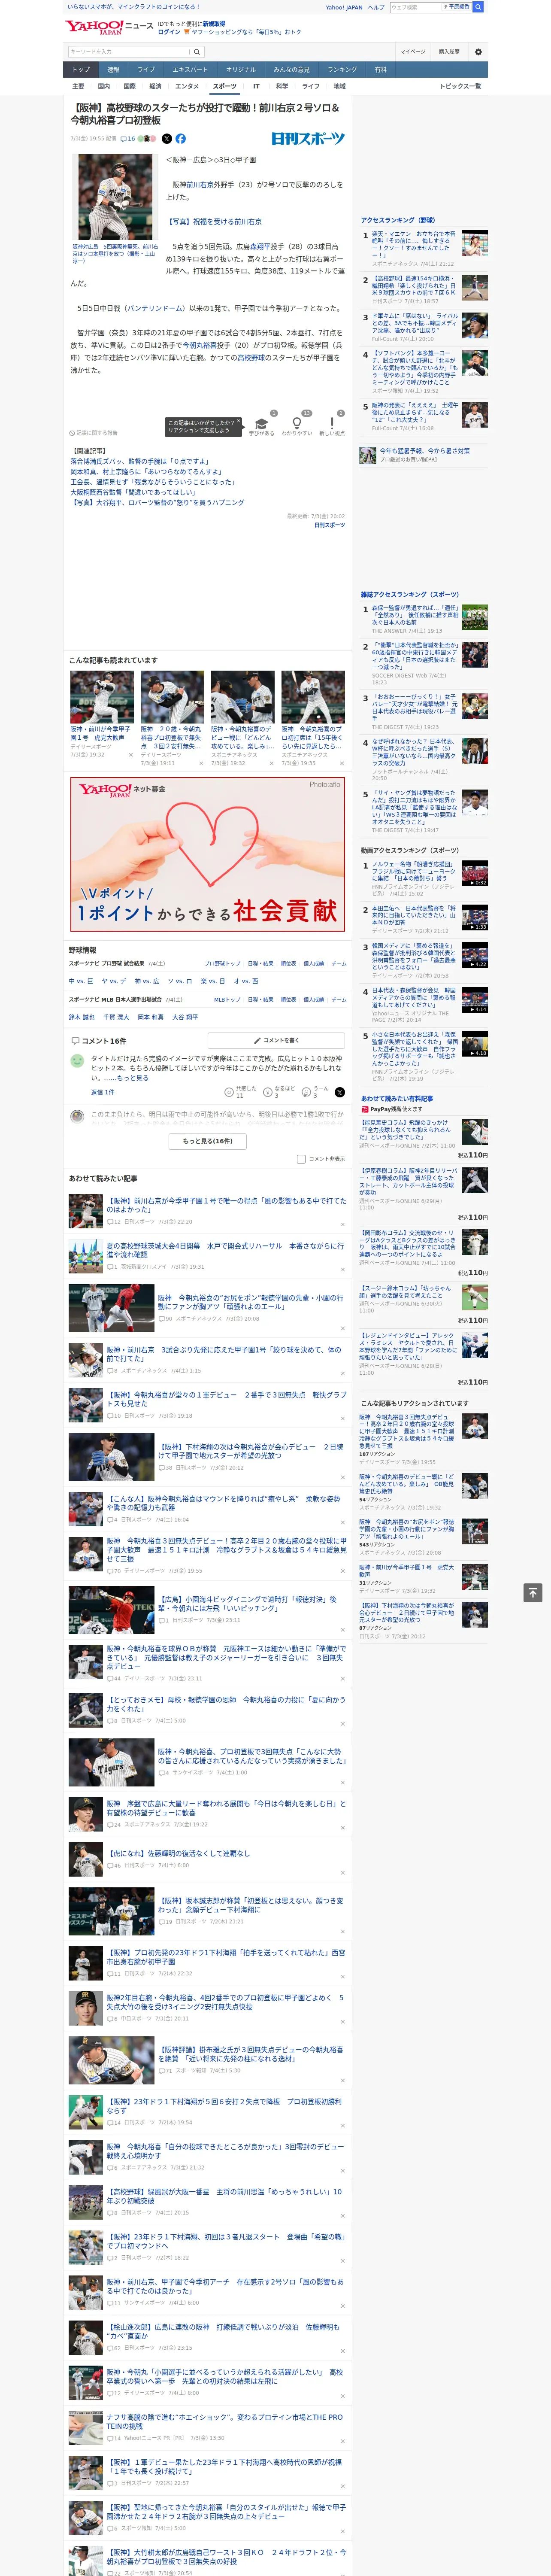Share the article on X

tap(167, 139)
